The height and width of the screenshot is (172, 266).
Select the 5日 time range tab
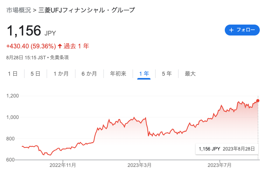[35, 74]
